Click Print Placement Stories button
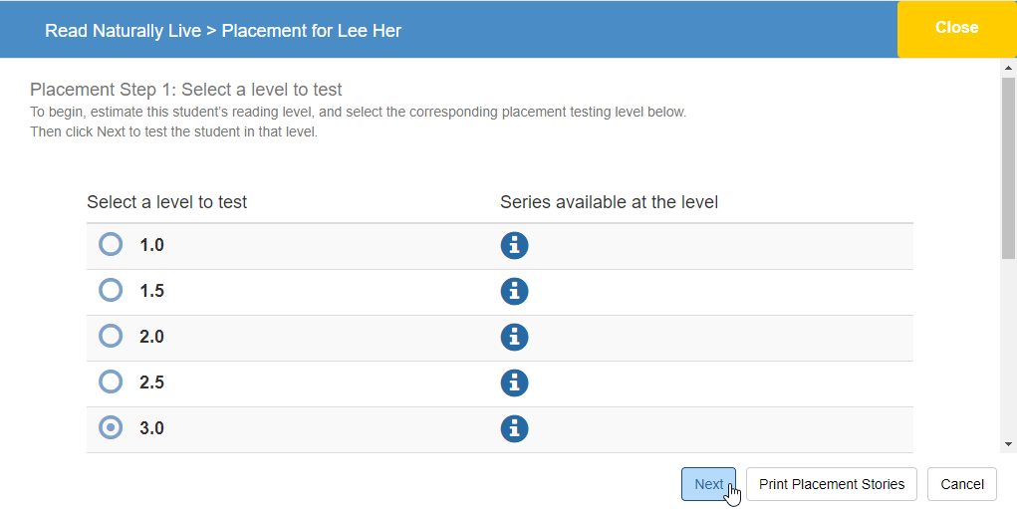This screenshot has height=509, width=1017. click(x=831, y=484)
